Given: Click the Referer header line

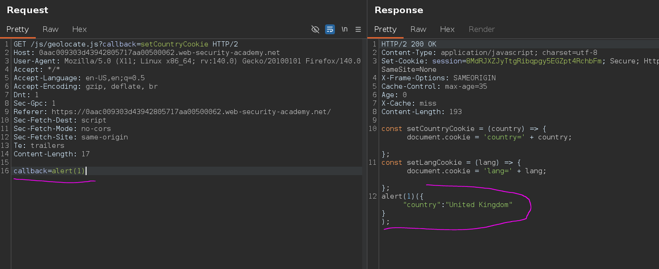Looking at the screenshot, I should [x=172, y=112].
